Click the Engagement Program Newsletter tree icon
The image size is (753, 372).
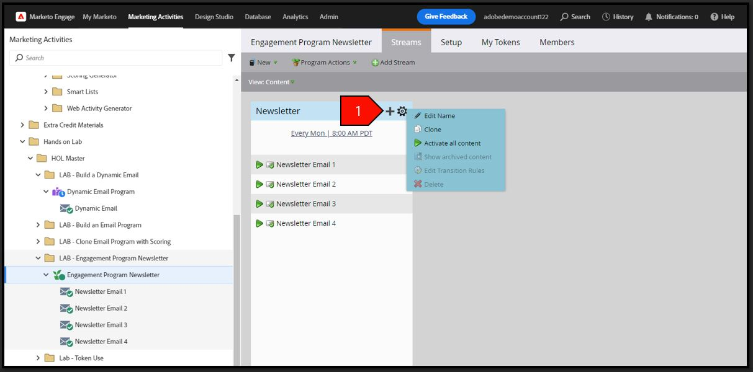(59, 275)
